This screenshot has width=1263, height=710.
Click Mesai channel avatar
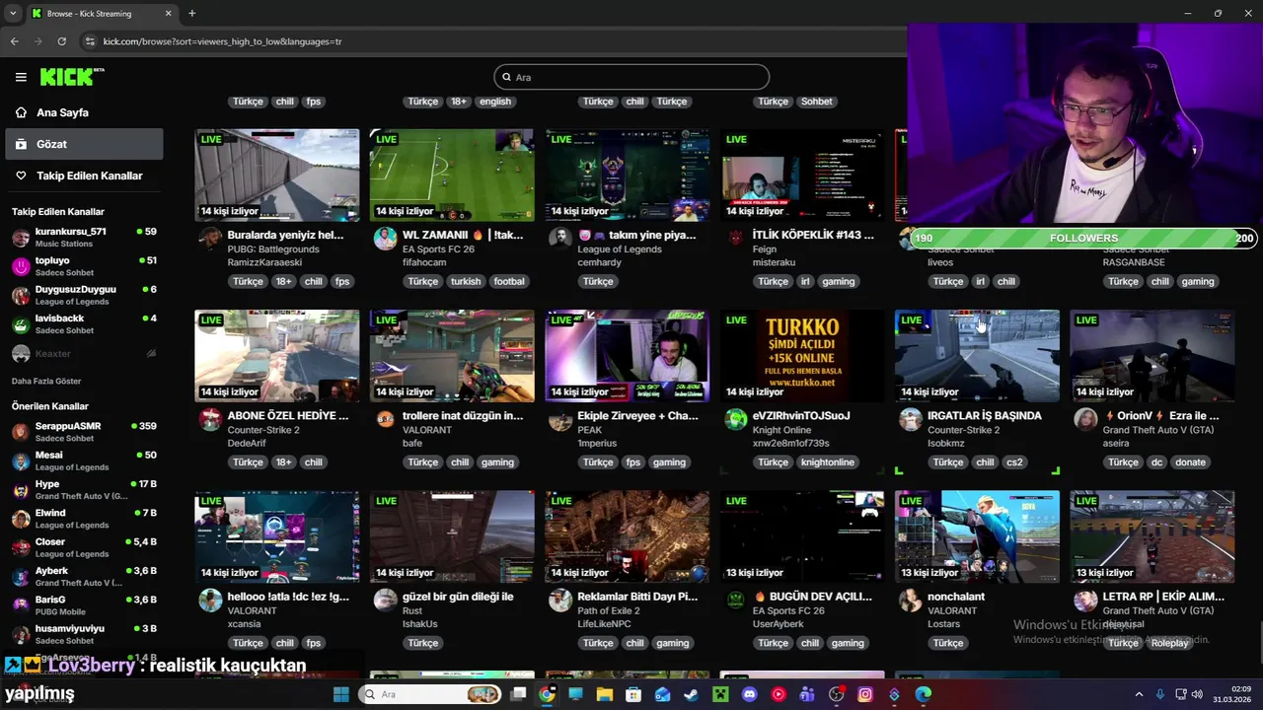click(21, 461)
